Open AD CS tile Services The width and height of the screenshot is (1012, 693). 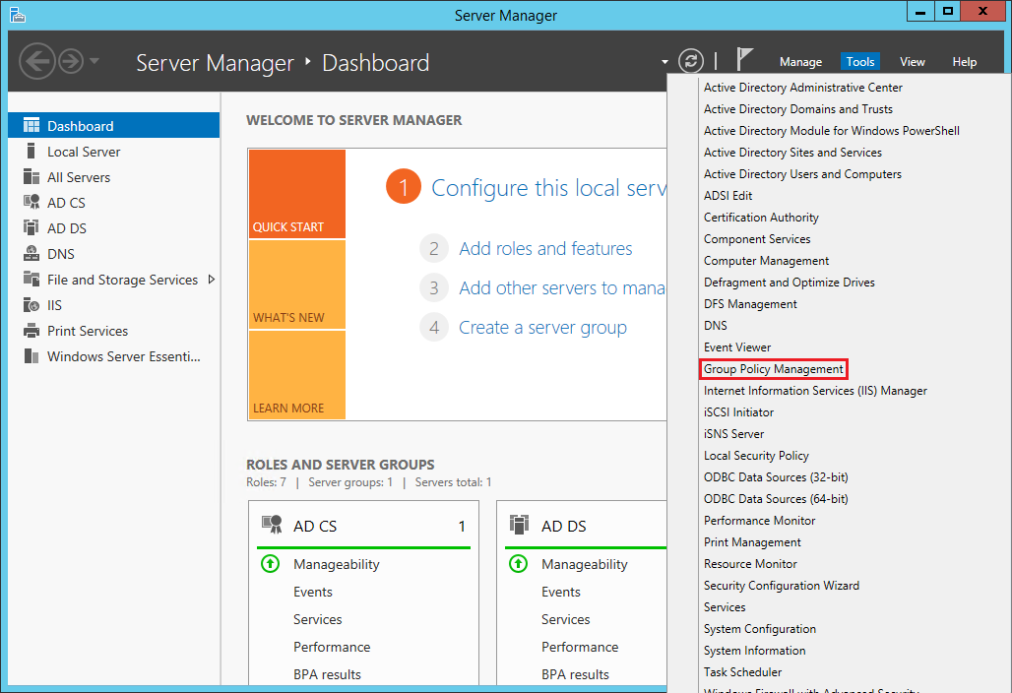pos(318,619)
